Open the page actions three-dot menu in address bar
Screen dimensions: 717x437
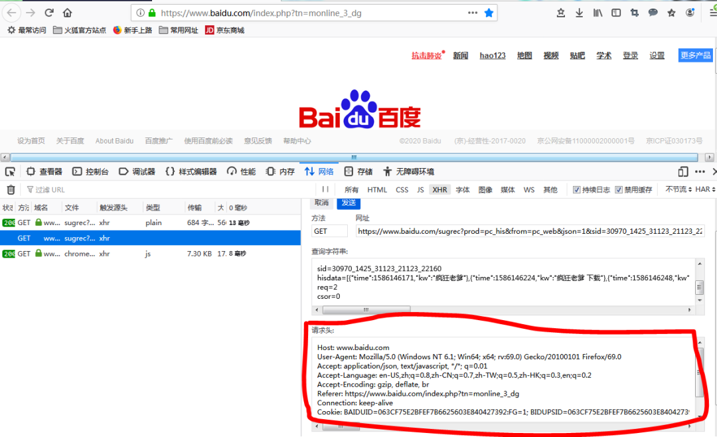pyautogui.click(x=473, y=13)
